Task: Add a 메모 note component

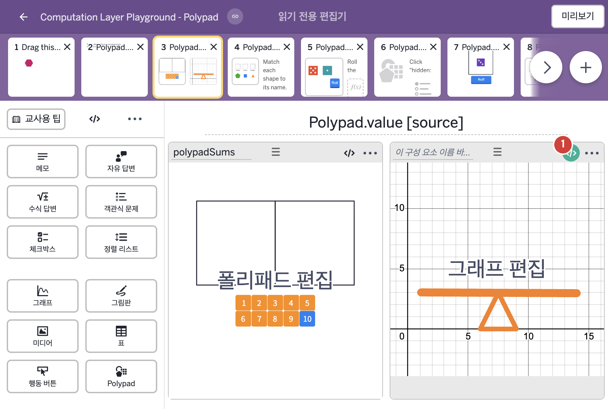Action: [43, 162]
